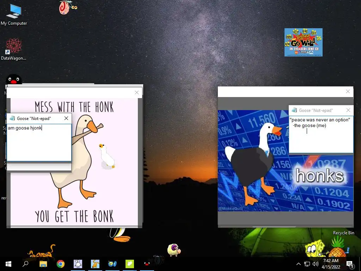Open Google Chrome from taskbar
The height and width of the screenshot is (271, 361).
[61, 264]
